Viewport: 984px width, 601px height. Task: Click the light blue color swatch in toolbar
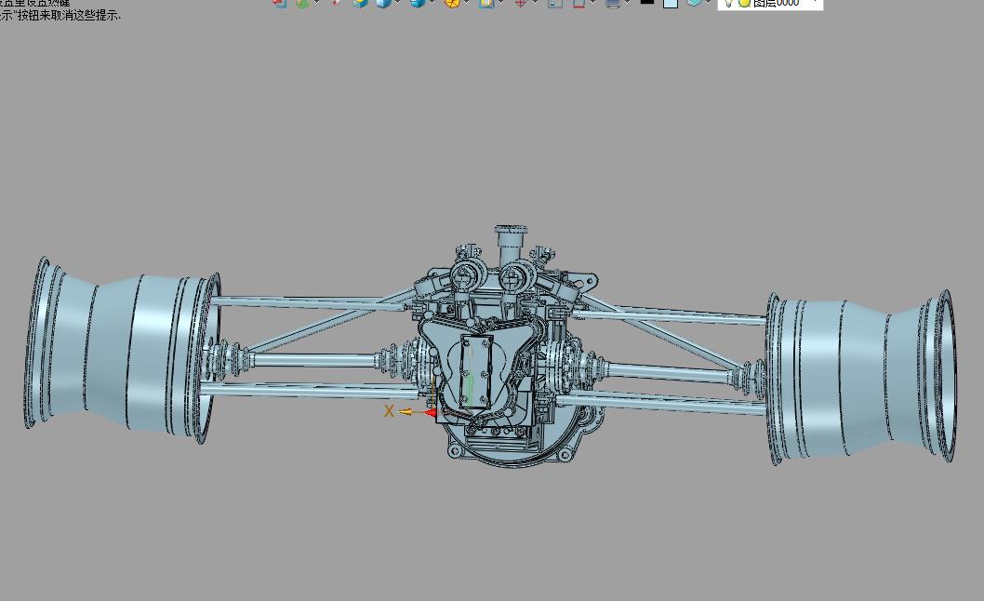(671, 3)
